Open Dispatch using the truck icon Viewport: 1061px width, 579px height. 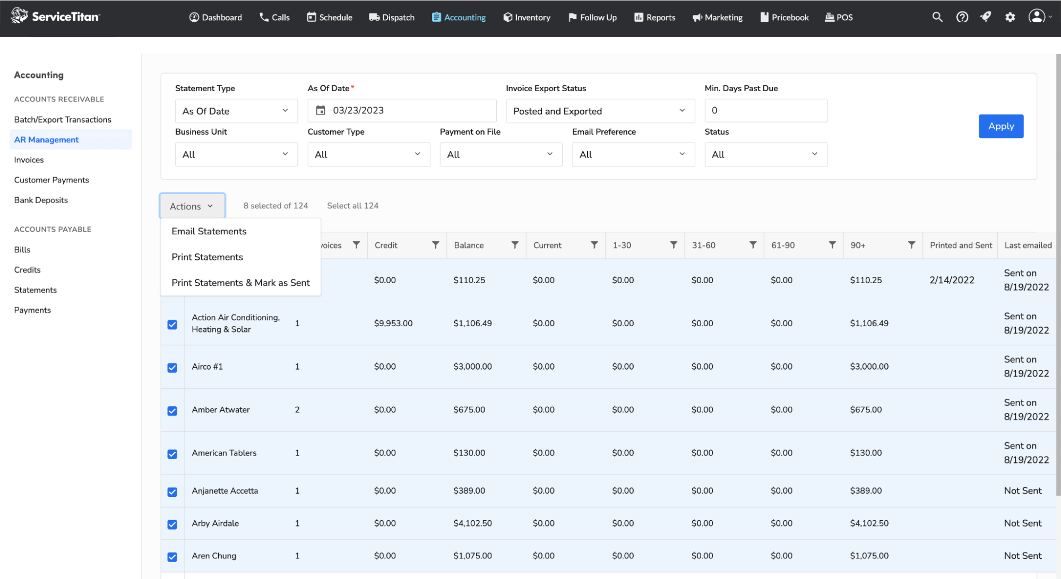click(x=373, y=16)
